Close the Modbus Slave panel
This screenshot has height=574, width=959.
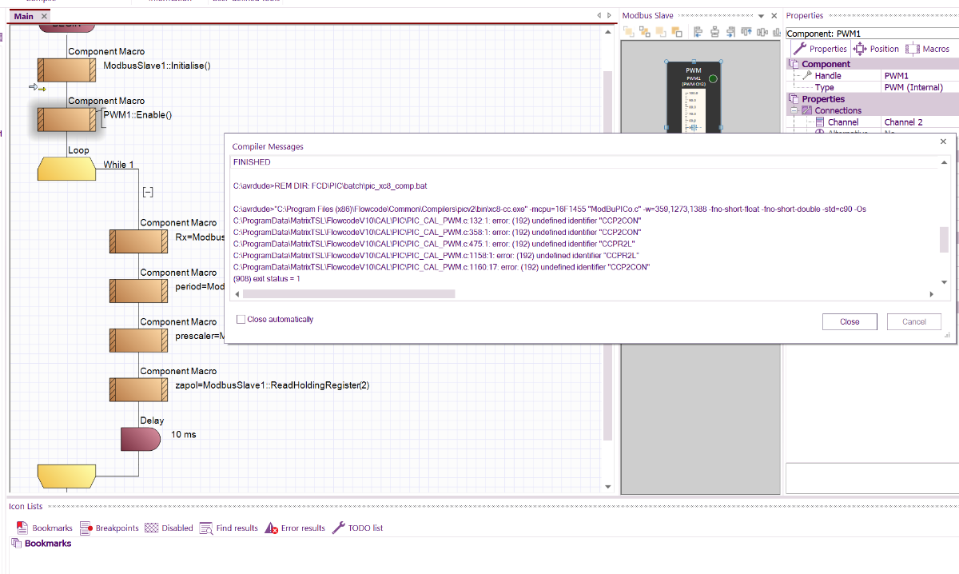click(774, 16)
